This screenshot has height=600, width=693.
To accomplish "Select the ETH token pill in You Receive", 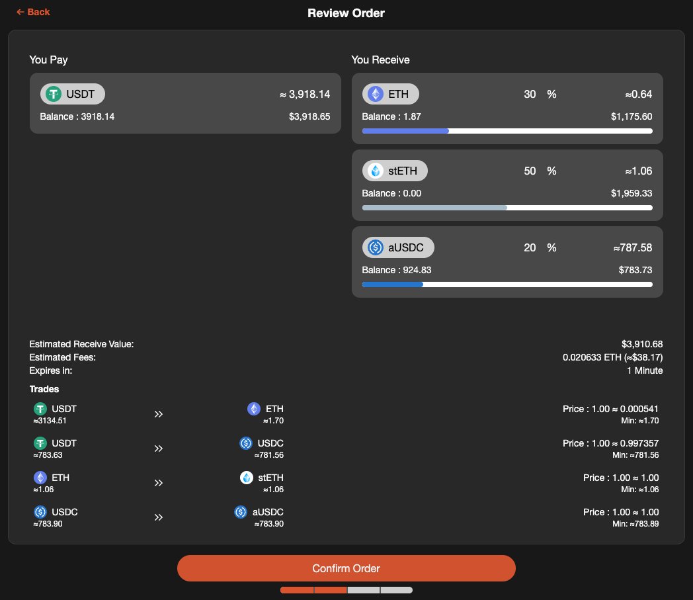I will 390,94.
